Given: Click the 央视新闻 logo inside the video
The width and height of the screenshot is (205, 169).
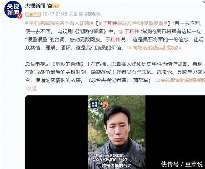Looking at the screenshot, I should coord(94,104).
